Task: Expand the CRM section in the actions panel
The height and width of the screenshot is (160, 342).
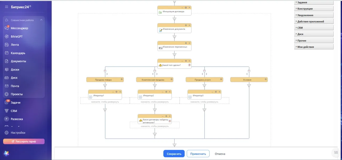Action: pos(314,28)
